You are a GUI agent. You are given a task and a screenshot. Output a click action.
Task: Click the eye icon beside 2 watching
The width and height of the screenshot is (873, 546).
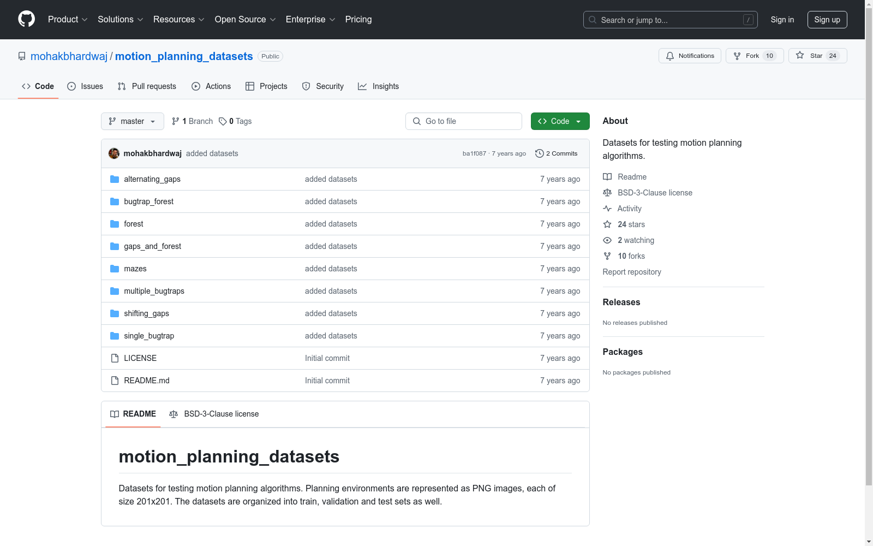click(607, 240)
